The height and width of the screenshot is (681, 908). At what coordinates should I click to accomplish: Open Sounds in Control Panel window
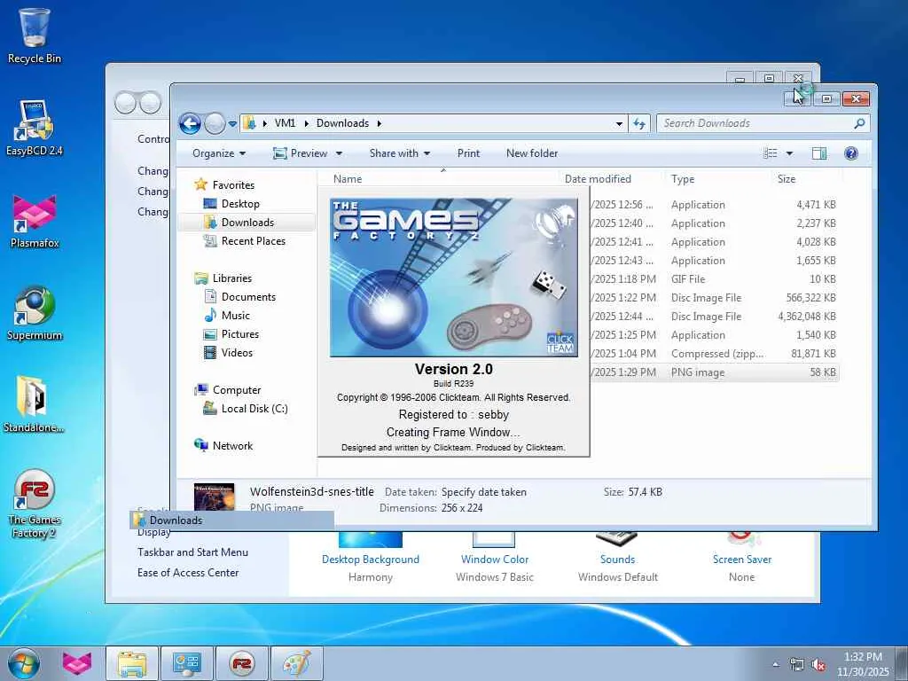617,560
